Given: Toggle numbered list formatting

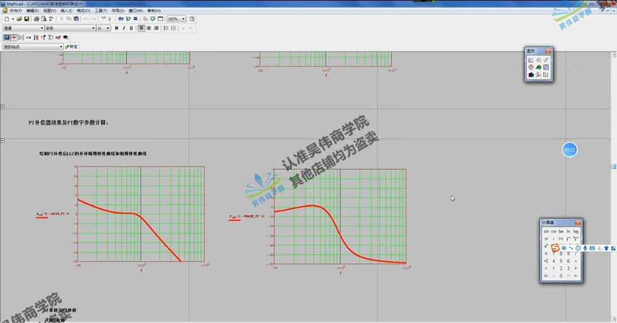Looking at the screenshot, I should [x=174, y=29].
